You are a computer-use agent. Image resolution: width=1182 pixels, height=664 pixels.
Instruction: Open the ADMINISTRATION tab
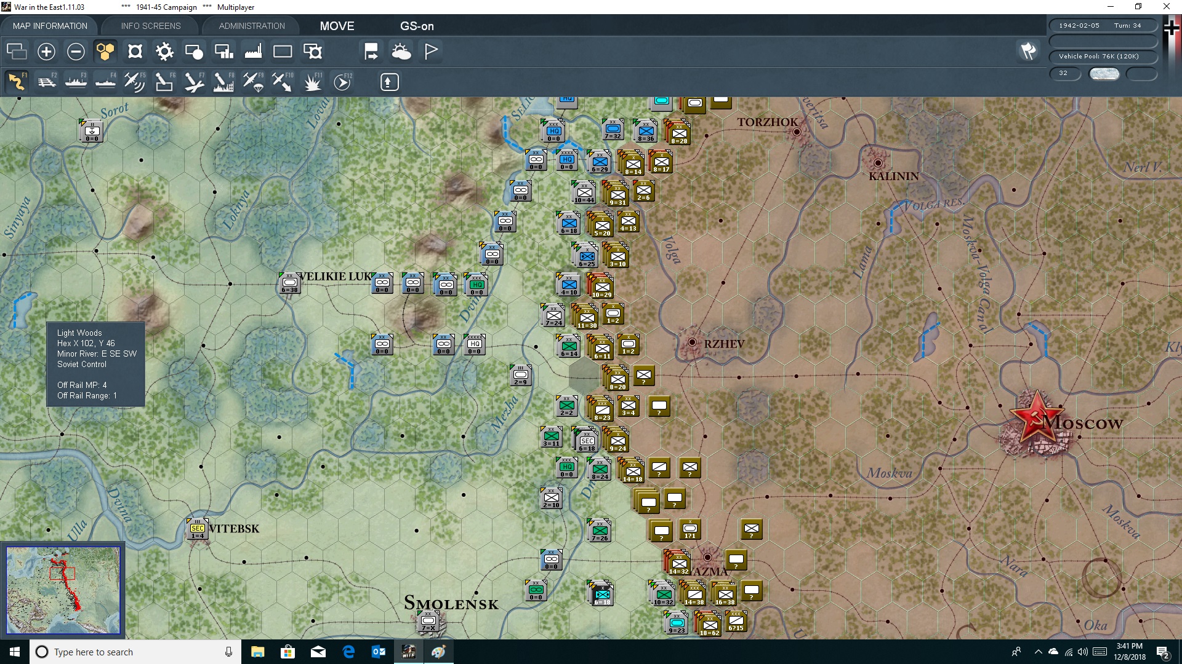[252, 26]
